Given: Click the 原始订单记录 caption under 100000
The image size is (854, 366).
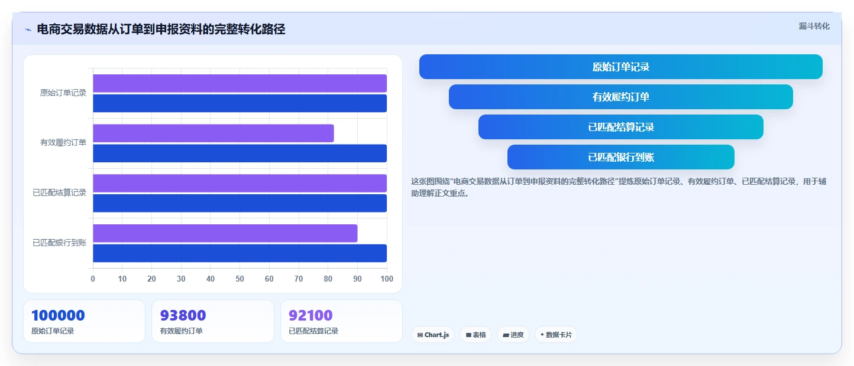Looking at the screenshot, I should tap(53, 331).
